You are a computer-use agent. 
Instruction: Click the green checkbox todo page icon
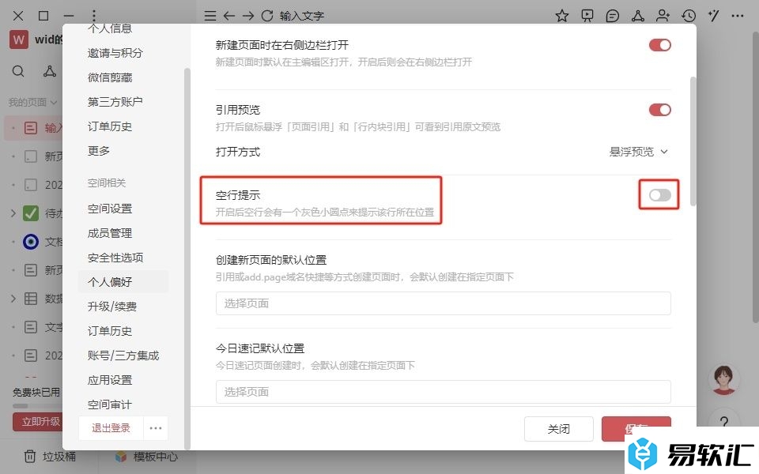31,213
